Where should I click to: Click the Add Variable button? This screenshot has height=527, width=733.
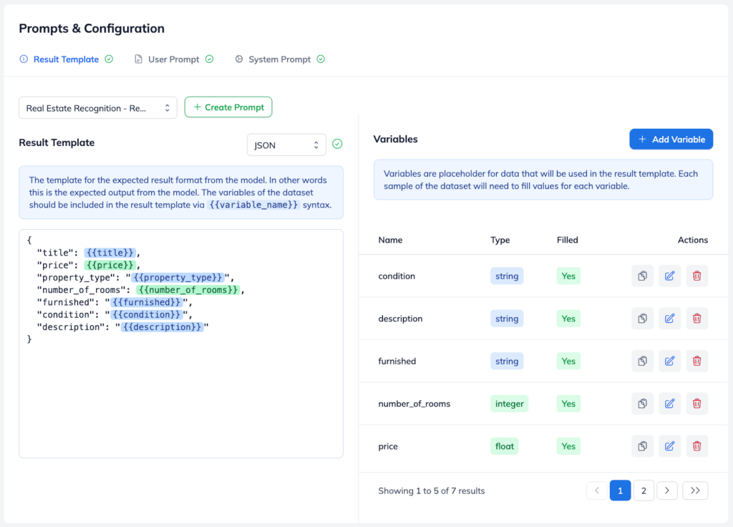[x=671, y=140]
